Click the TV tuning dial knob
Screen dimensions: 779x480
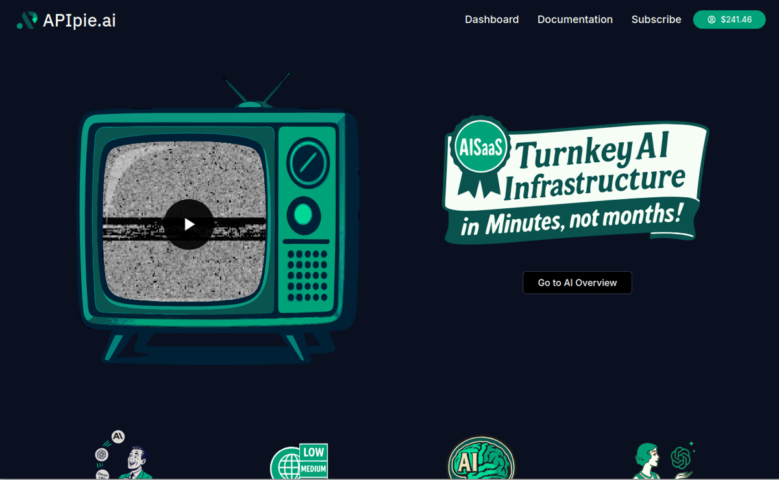[x=307, y=163]
